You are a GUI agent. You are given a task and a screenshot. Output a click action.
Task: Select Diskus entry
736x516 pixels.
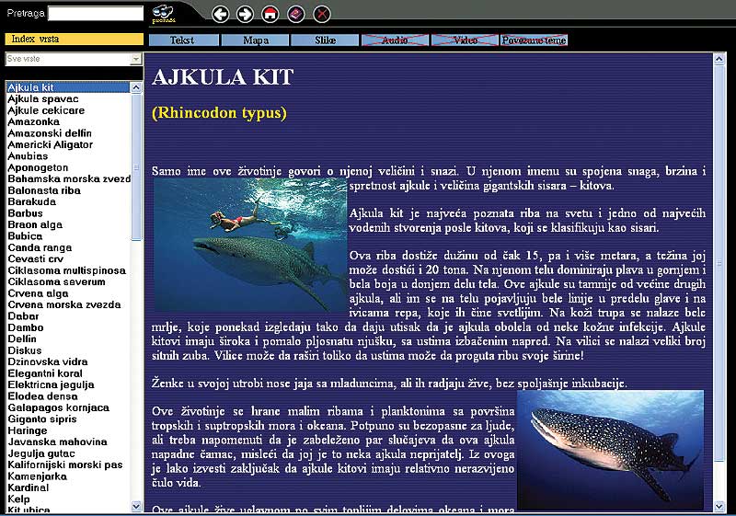(x=68, y=350)
